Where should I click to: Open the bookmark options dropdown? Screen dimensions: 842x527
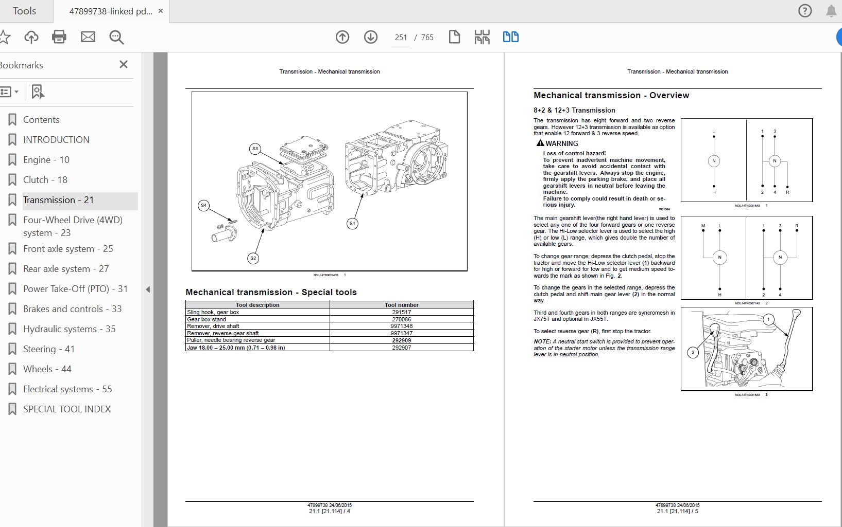pos(16,92)
